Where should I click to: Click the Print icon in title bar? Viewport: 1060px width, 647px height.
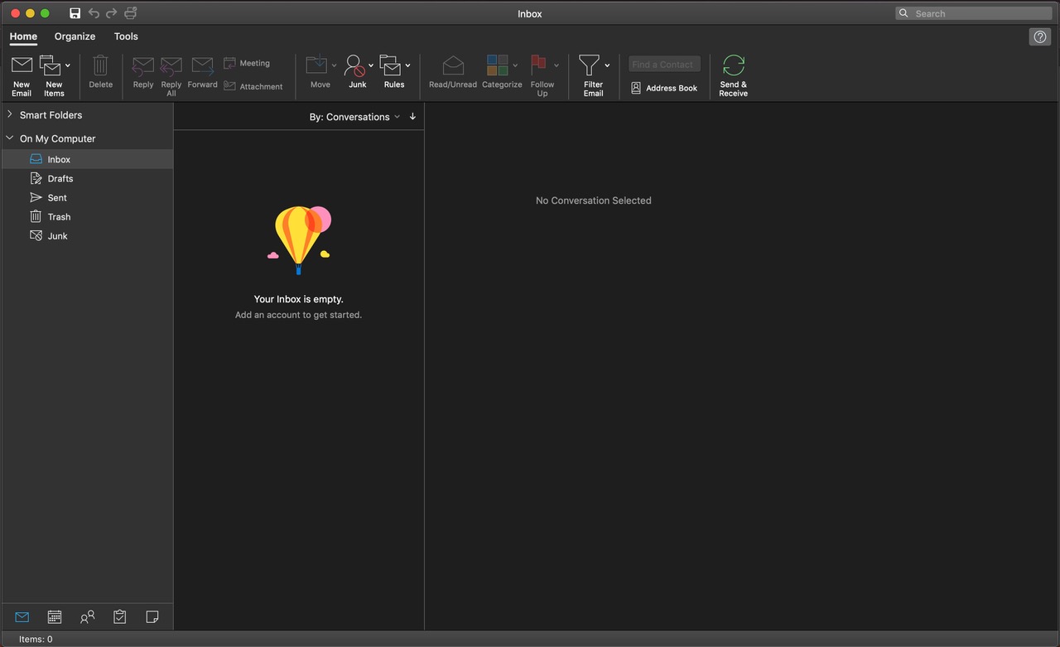(x=130, y=13)
